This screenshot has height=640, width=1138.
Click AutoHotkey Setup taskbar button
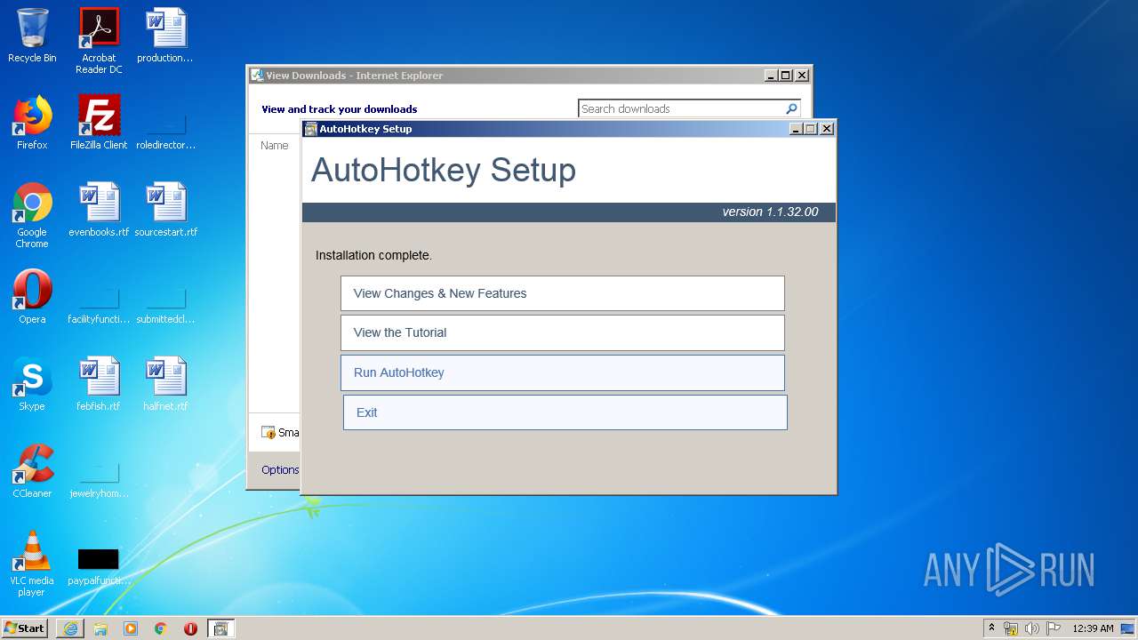221,628
